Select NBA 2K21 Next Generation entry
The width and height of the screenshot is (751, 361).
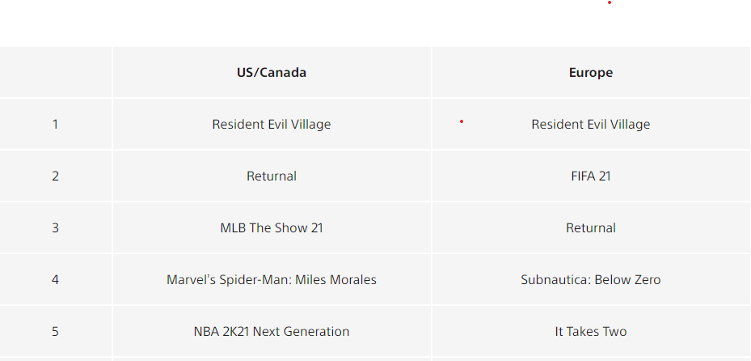tap(272, 331)
